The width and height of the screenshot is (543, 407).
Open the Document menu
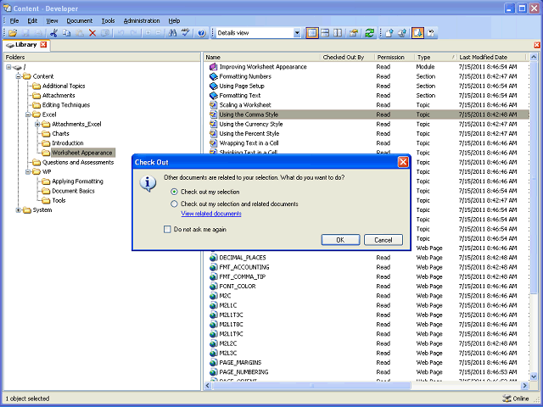[x=80, y=20]
